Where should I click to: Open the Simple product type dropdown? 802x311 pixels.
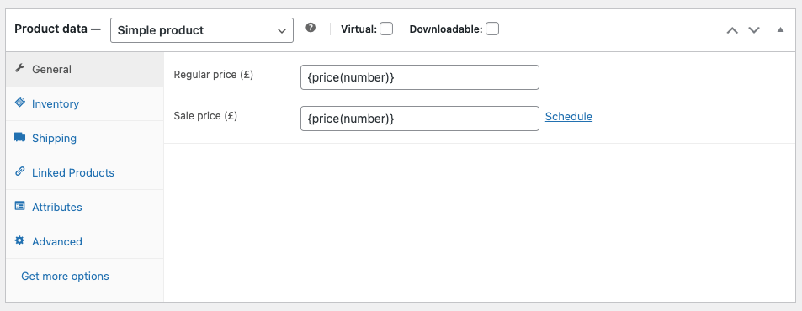click(x=202, y=30)
